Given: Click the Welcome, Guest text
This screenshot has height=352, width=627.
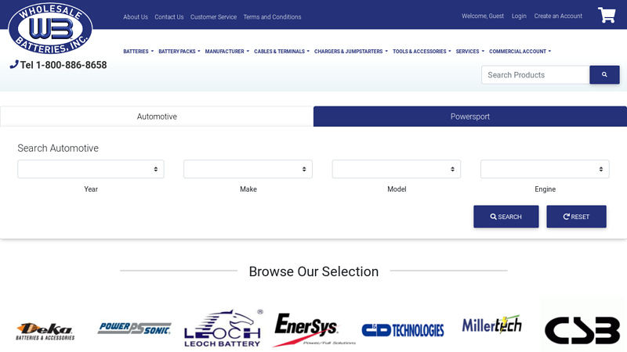Looking at the screenshot, I should 483,16.
